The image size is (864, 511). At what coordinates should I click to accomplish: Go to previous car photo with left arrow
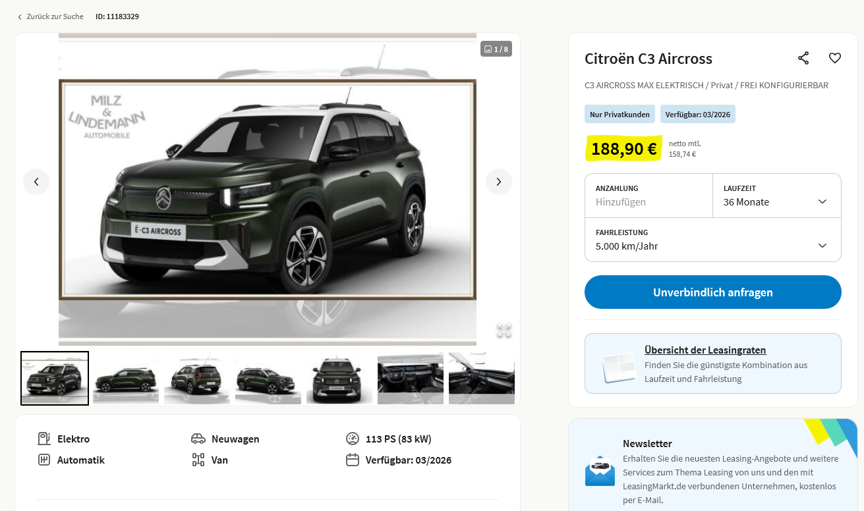click(x=36, y=182)
